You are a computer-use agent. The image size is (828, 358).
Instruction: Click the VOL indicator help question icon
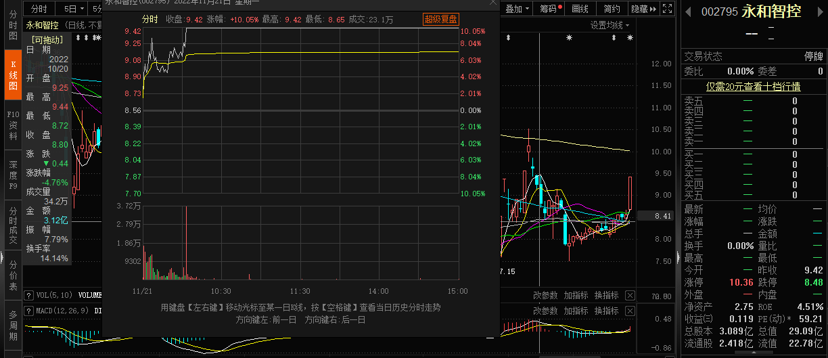tap(28, 295)
